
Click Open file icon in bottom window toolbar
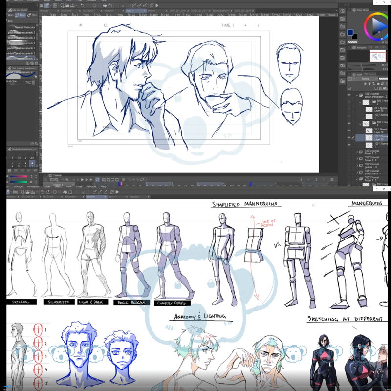pyautogui.click(x=27, y=192)
